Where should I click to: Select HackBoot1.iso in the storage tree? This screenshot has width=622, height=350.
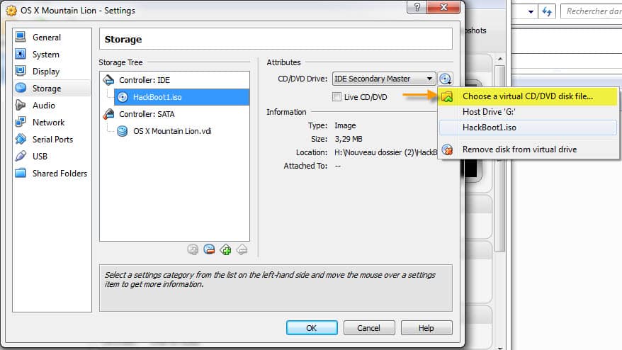click(x=181, y=97)
